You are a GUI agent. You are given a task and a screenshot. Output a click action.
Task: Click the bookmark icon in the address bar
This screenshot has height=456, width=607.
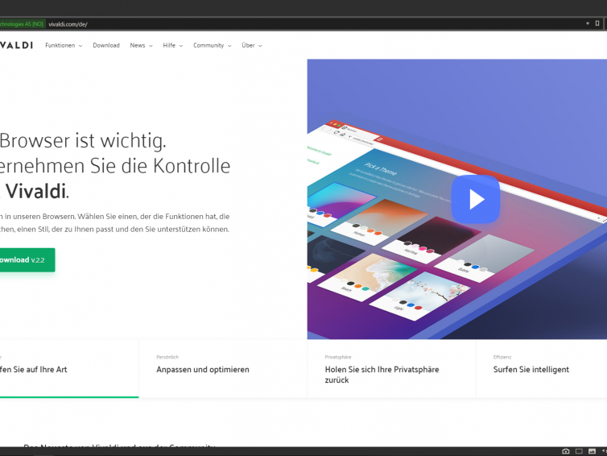597,23
